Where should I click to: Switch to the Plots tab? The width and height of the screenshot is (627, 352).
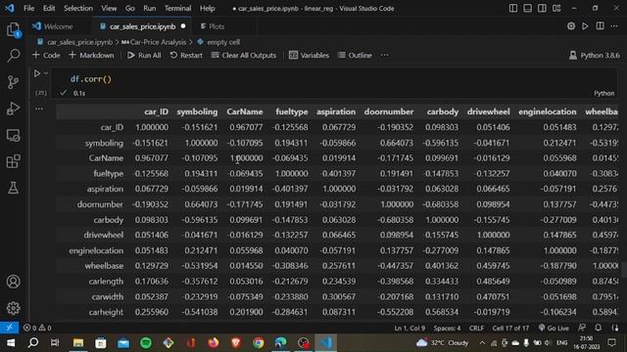click(217, 26)
